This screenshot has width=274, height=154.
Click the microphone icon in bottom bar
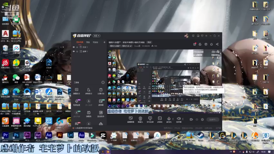tap(169, 119)
